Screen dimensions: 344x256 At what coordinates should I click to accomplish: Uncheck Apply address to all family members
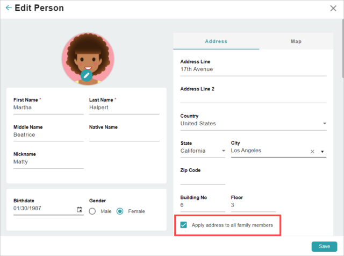184,225
